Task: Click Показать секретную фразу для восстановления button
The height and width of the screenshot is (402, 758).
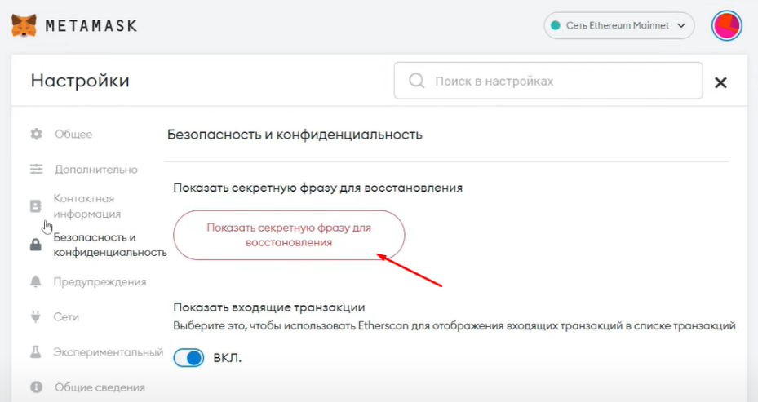Action: click(x=289, y=235)
